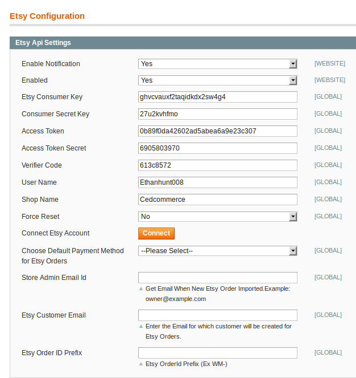Click the [WEBSITE] scope next to Enabled

coord(330,80)
